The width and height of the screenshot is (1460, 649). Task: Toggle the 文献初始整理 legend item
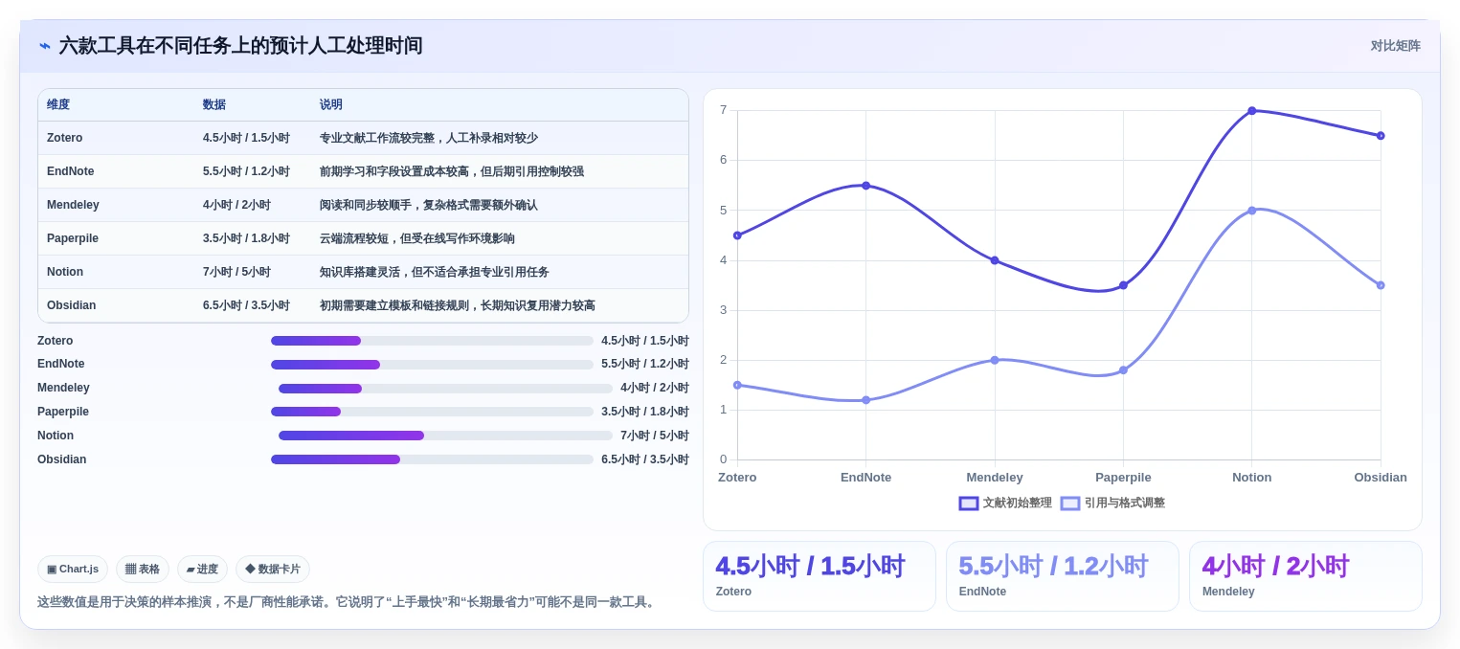click(1005, 504)
